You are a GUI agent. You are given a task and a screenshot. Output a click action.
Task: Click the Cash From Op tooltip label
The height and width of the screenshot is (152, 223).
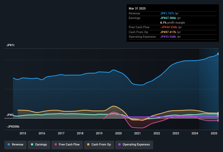pyautogui.click(x=138, y=32)
